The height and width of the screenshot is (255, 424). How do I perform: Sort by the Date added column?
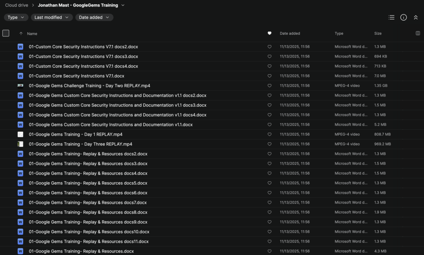tap(290, 34)
